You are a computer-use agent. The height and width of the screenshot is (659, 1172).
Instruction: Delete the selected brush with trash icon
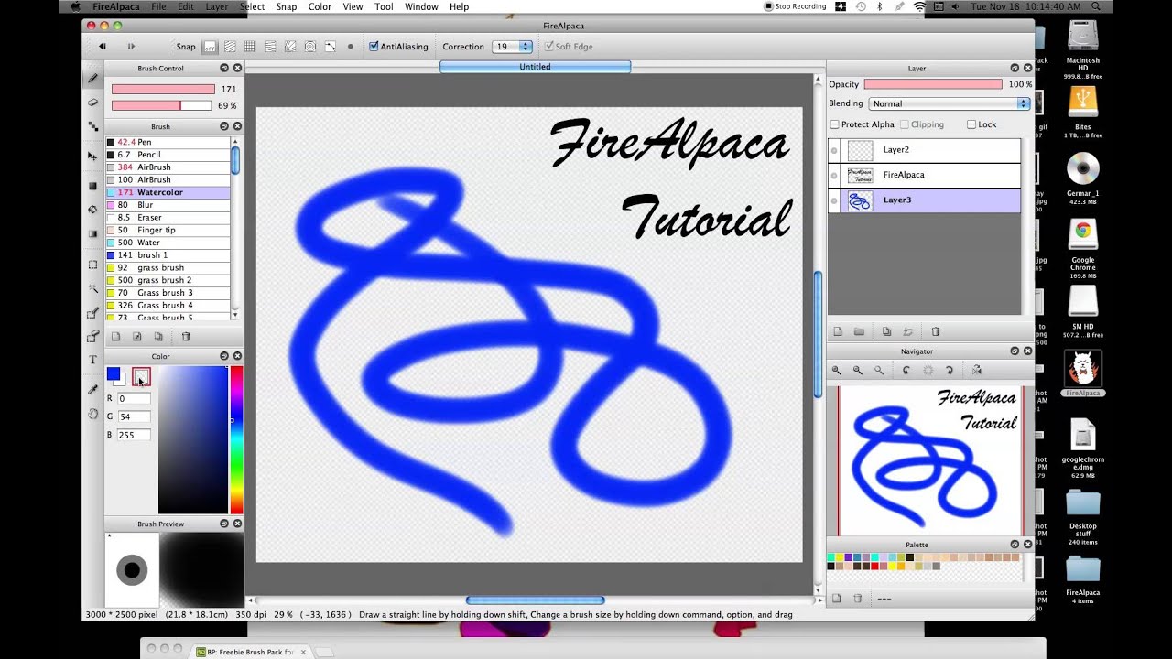click(186, 337)
